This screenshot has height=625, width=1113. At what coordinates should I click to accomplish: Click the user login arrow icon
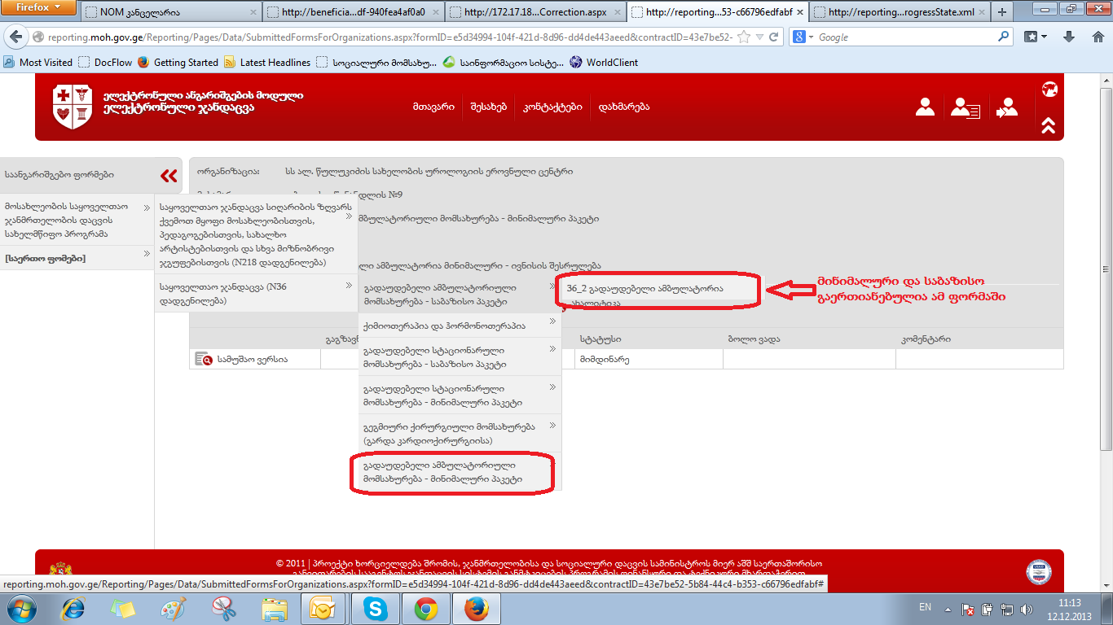pyautogui.click(x=1007, y=108)
